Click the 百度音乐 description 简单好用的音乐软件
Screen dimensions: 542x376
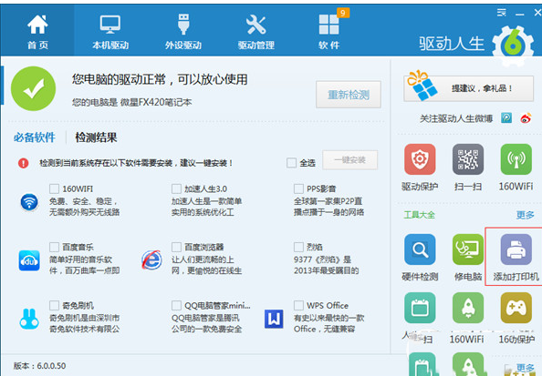pos(84,265)
